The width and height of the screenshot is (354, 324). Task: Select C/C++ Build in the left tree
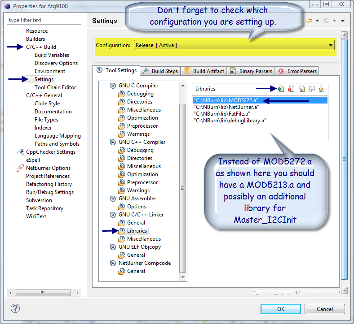click(x=41, y=47)
